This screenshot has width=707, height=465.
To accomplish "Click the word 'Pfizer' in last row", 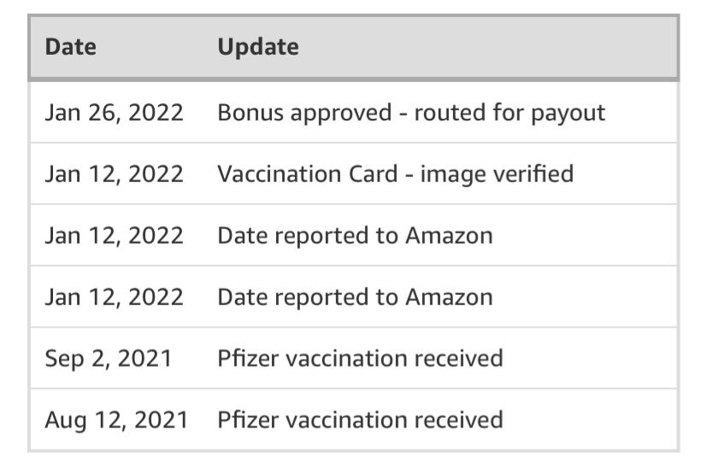I will [246, 420].
